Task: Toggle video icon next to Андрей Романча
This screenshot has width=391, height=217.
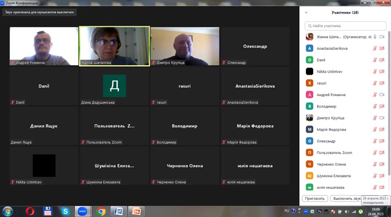Action: (x=382, y=94)
